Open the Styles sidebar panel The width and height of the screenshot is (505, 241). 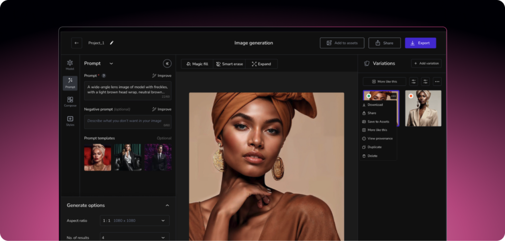point(70,121)
